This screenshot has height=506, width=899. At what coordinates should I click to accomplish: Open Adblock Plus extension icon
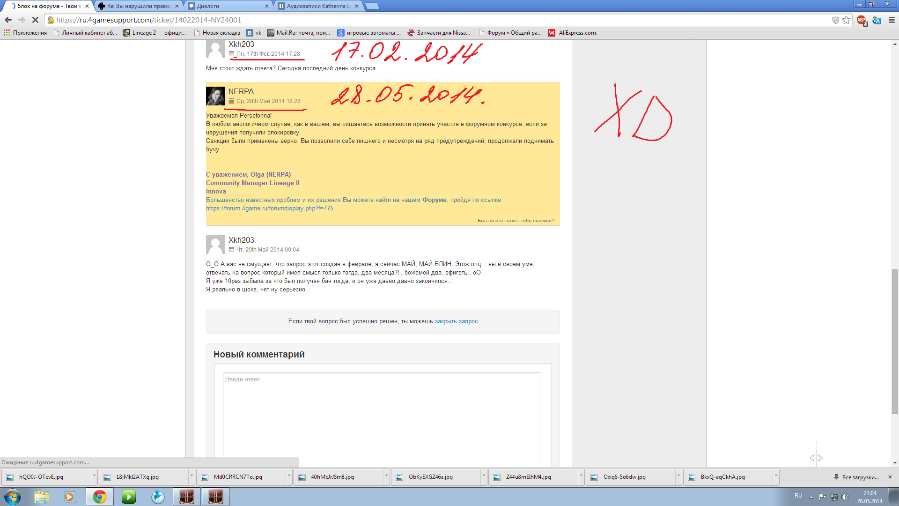pos(861,20)
